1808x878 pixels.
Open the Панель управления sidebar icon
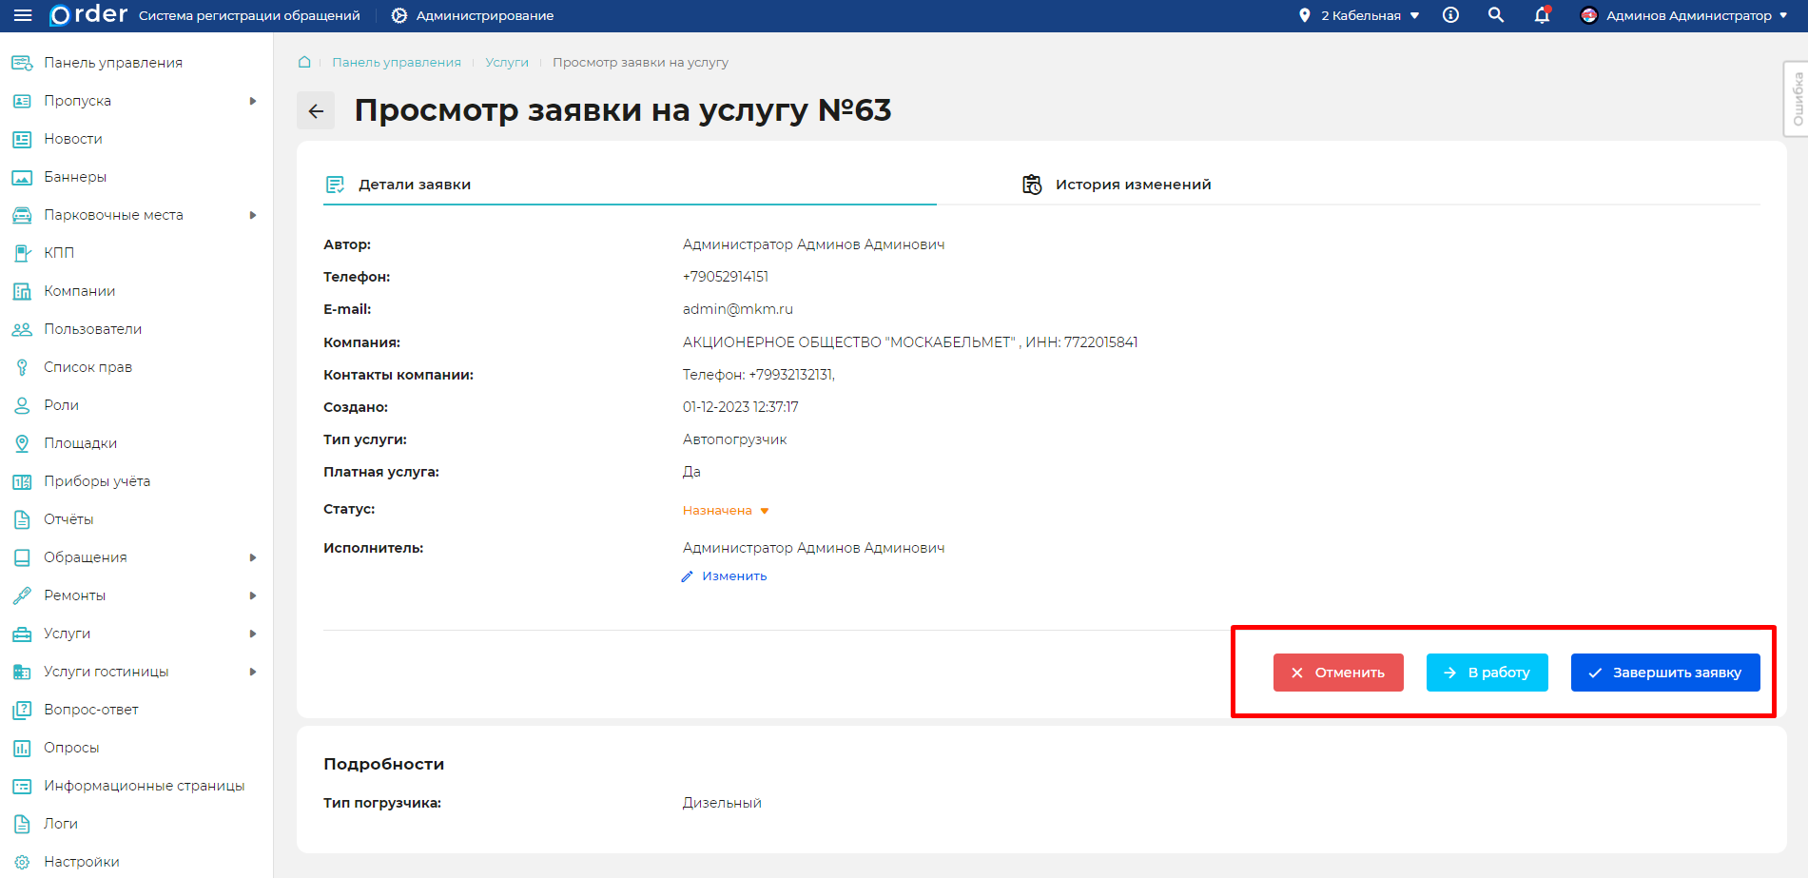tap(21, 62)
